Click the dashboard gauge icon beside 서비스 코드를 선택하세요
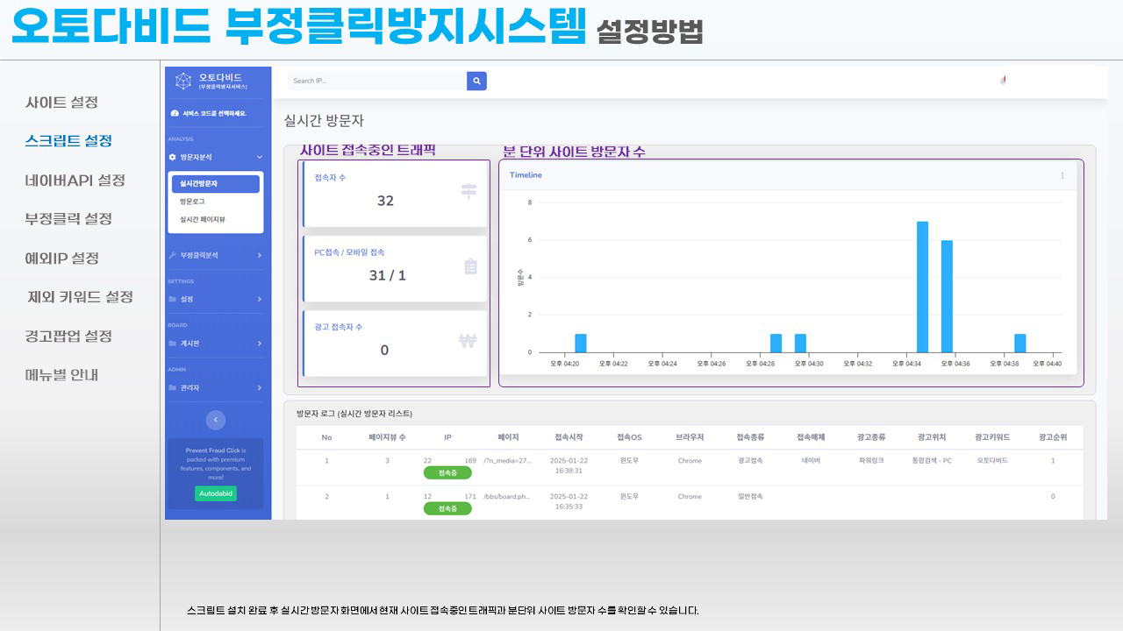The width and height of the screenshot is (1123, 631). (x=175, y=114)
